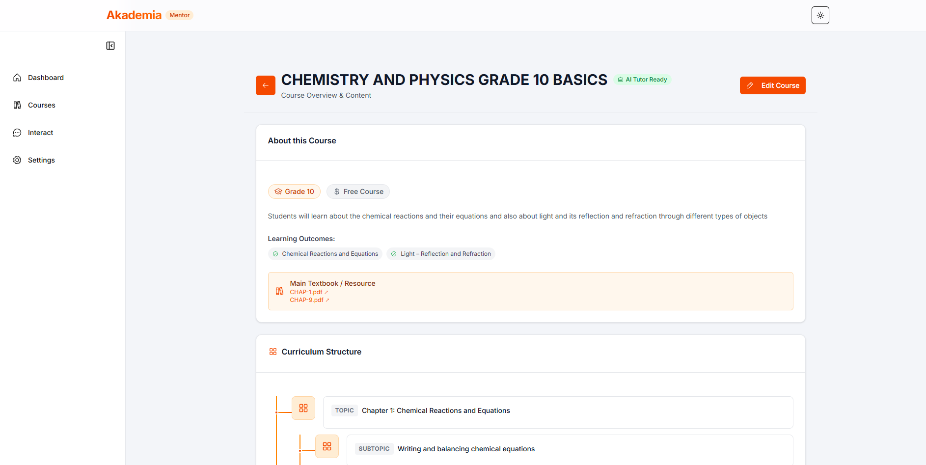Click the Dashboard home icon

(17, 78)
